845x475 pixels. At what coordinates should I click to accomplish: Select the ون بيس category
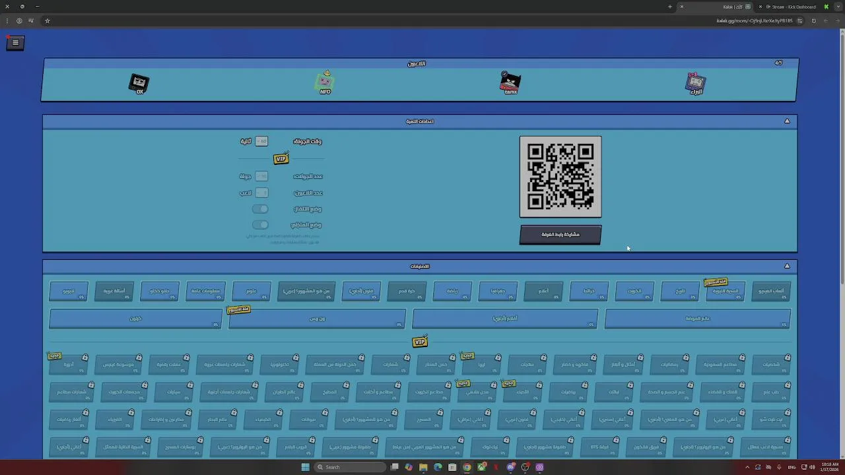coord(317,319)
